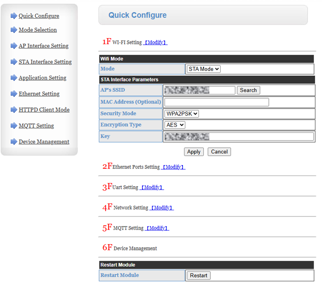The width and height of the screenshot is (322, 286).
Task: Open Ethernet Setting page
Action: (39, 94)
